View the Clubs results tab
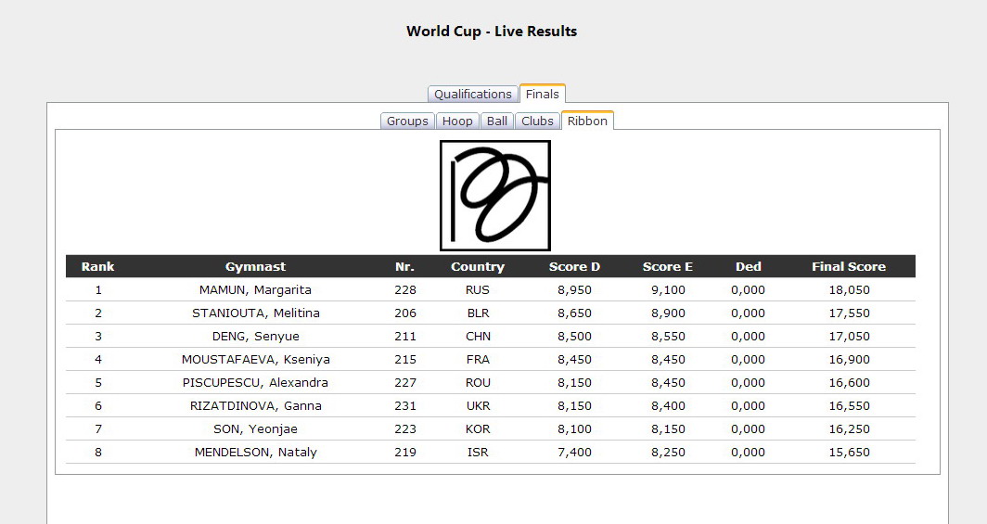This screenshot has height=524, width=987. pyautogui.click(x=537, y=121)
